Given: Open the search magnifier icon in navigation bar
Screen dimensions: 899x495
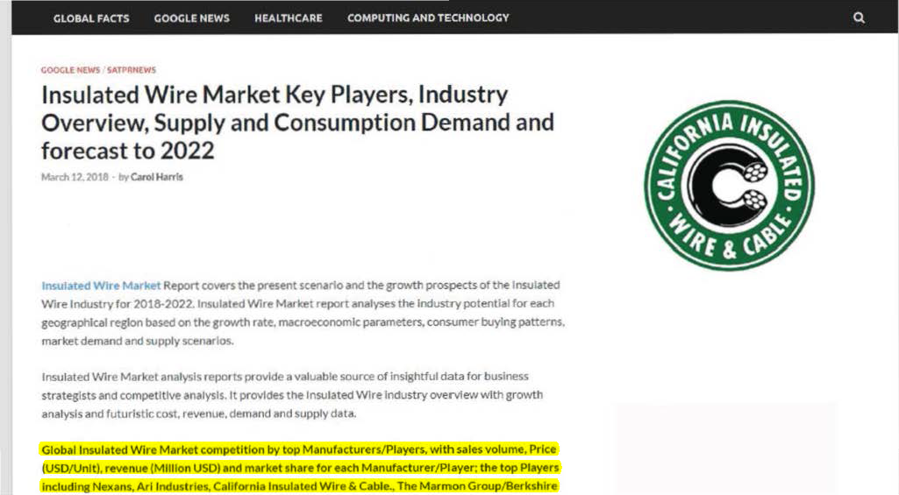Looking at the screenshot, I should [859, 18].
